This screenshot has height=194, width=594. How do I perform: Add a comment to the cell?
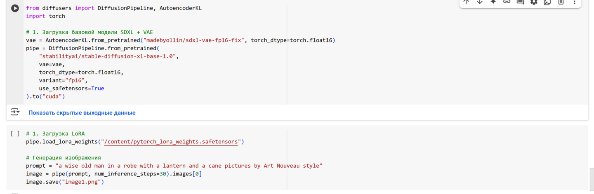coord(520,2)
